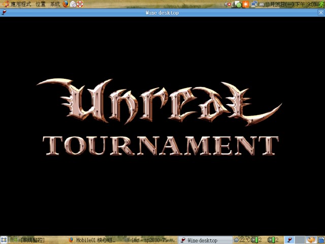Open the Wine glass window menu icon
The image size is (325, 244).
click(4, 12)
